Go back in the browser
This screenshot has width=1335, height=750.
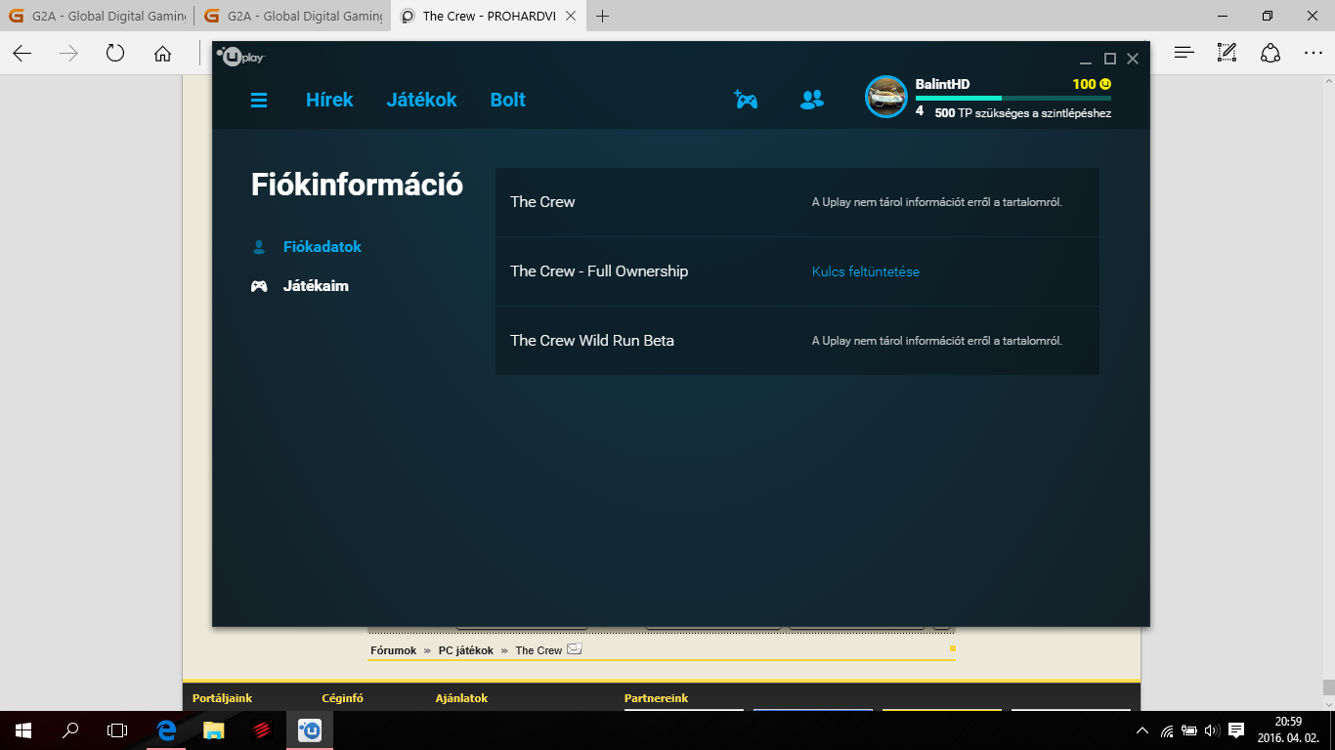coord(22,54)
